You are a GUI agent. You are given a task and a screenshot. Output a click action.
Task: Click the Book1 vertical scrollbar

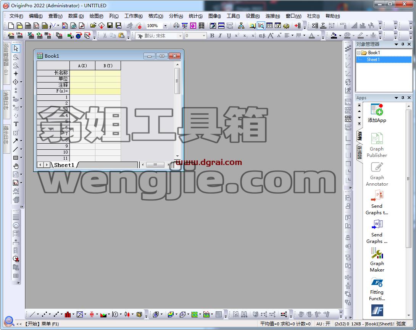[x=177, y=110]
